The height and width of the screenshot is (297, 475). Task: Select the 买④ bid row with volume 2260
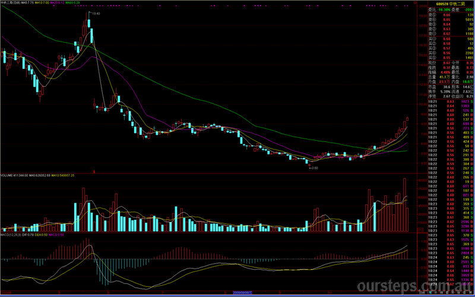point(451,53)
